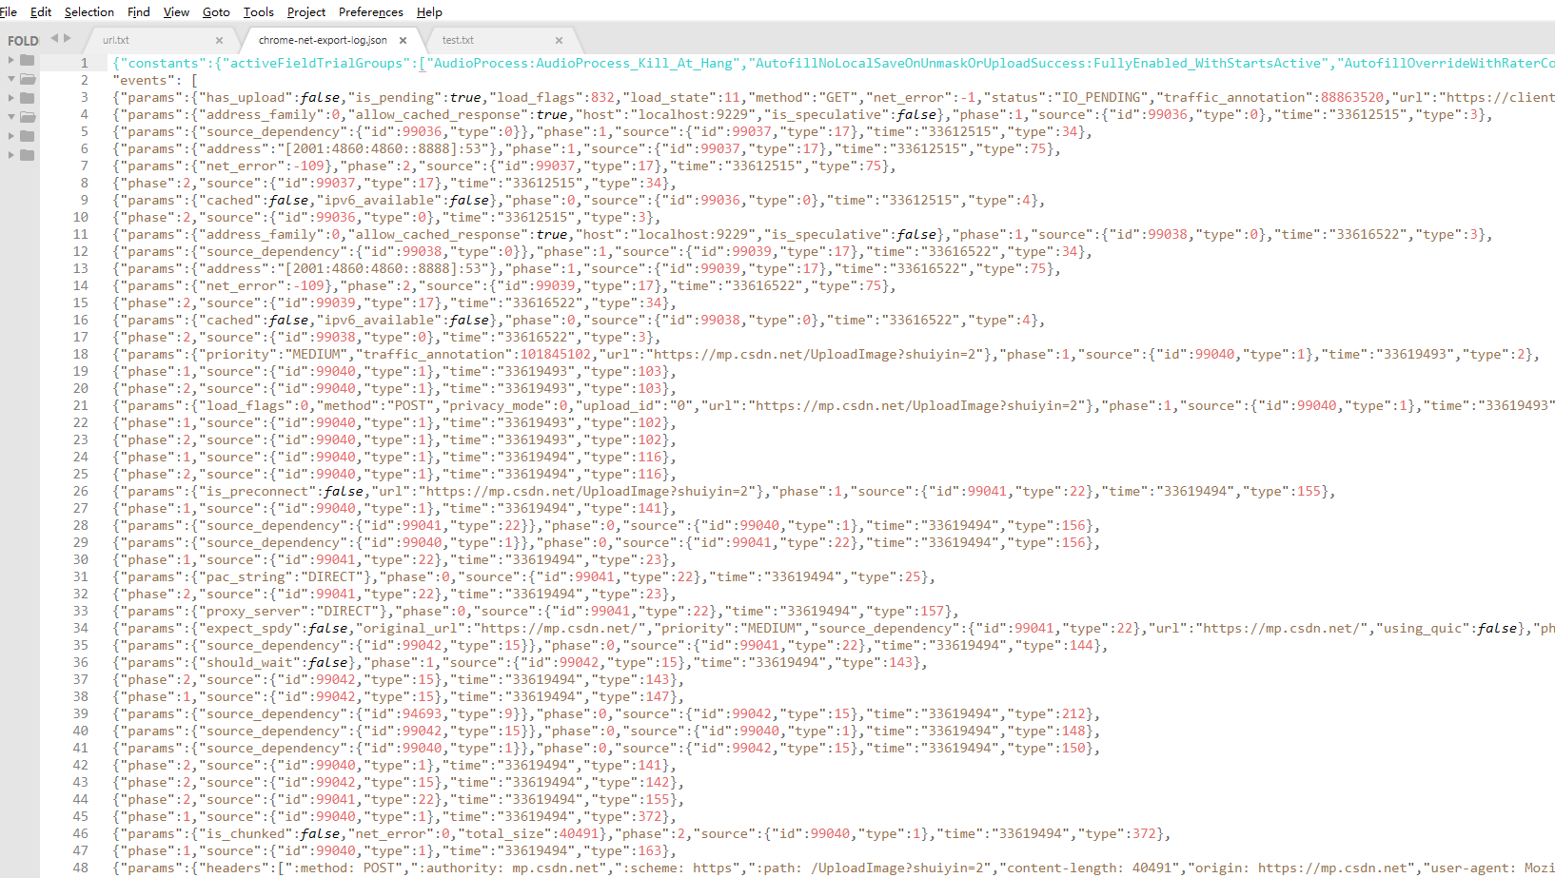Click "is_preconnect" on line 26
Viewport: 1555px width, 878px height.
click(258, 491)
